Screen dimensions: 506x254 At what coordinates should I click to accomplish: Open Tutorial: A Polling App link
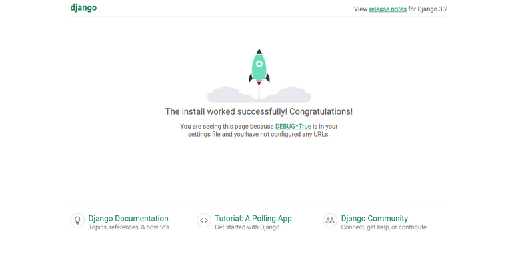(253, 219)
